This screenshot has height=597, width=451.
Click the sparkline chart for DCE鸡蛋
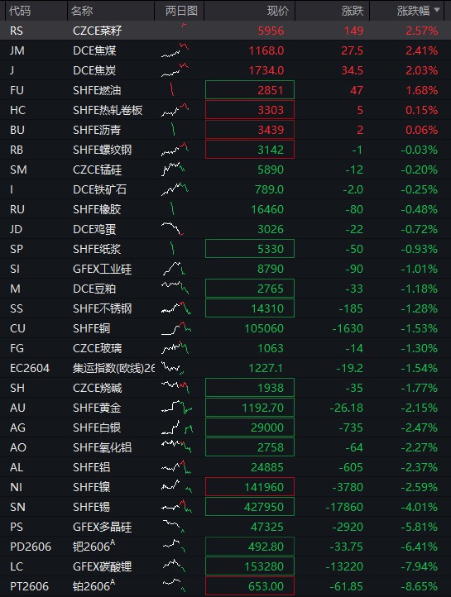pos(173,229)
